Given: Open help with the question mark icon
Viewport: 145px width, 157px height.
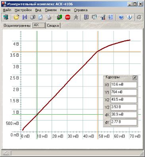Looking at the screenshot, I should [x=121, y=17].
